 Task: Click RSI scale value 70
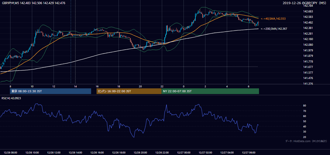pos(305,111)
